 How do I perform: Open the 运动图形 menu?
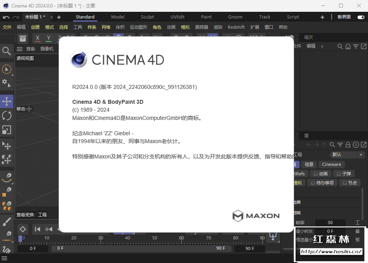139,27
